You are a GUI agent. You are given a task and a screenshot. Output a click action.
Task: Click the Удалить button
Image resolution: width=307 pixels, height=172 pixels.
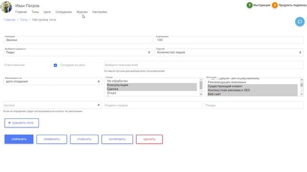coord(149,139)
